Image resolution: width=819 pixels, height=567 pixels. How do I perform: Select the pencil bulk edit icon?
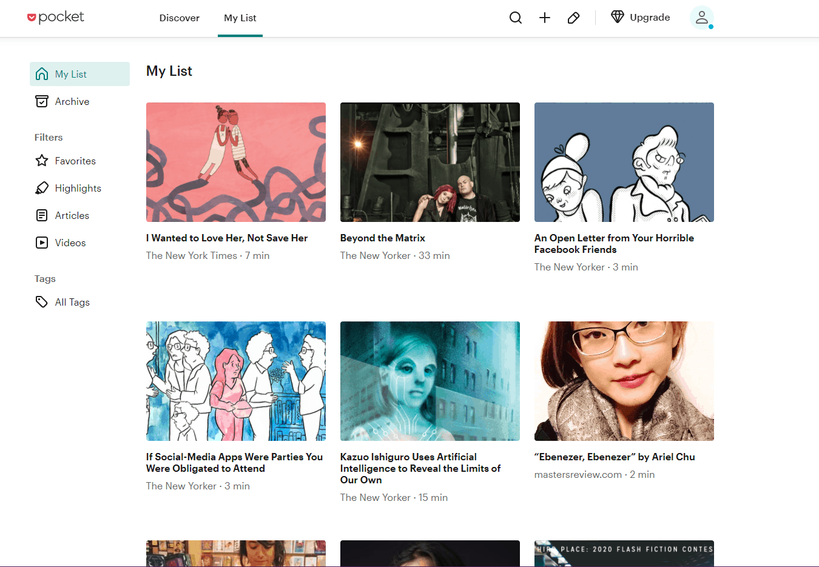point(573,18)
